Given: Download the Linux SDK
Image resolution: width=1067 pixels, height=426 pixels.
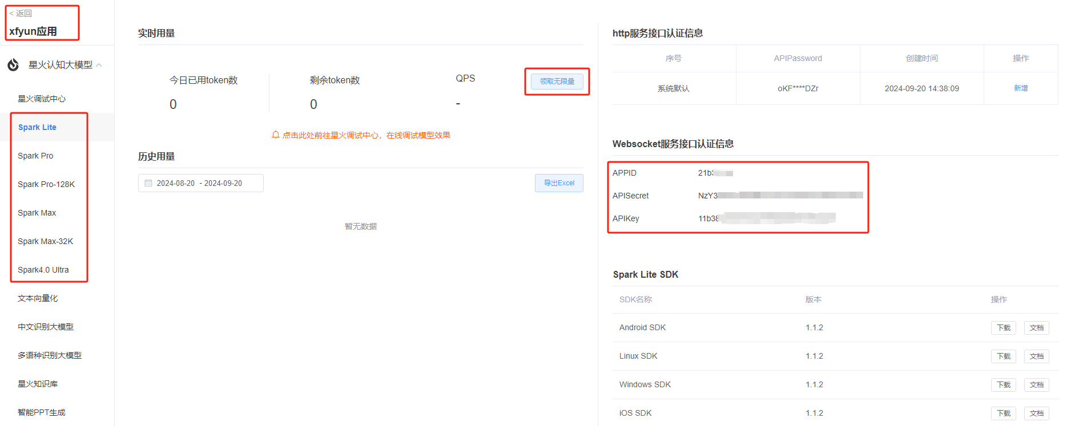Looking at the screenshot, I should coord(1004,356).
